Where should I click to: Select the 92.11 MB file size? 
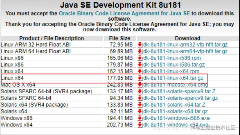tap(121, 111)
